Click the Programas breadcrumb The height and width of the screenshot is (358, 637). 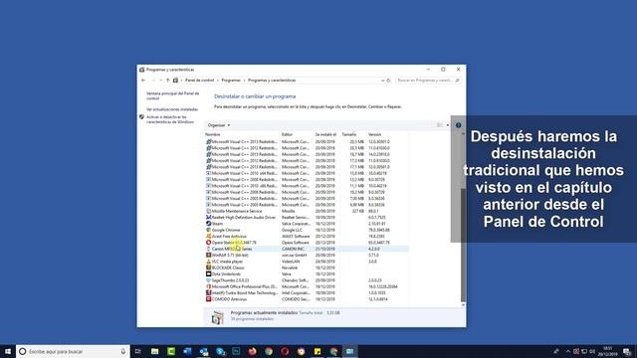231,81
